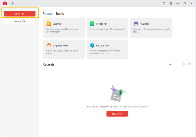Click the Print PDF printer icon
The image size is (196, 137).
(136, 24)
